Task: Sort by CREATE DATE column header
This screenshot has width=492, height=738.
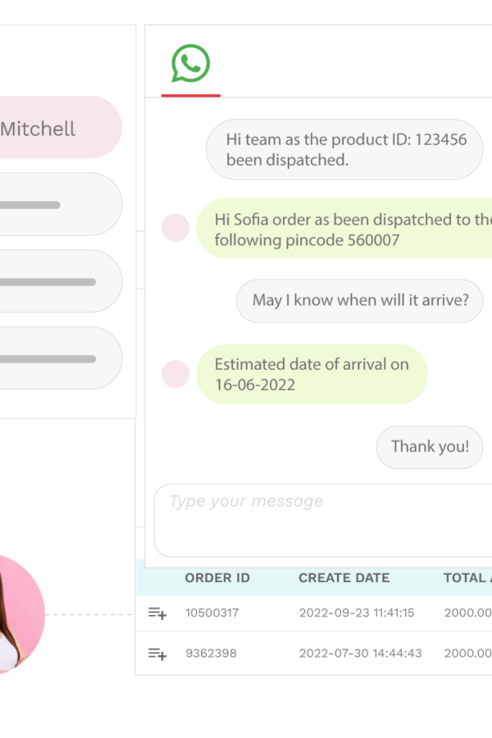Action: click(x=344, y=578)
